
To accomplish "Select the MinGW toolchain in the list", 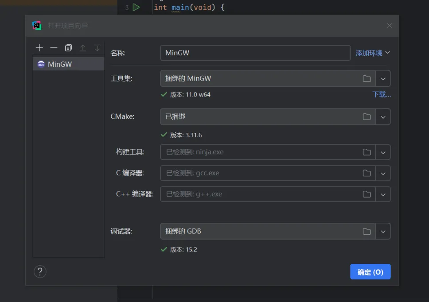I will 68,64.
